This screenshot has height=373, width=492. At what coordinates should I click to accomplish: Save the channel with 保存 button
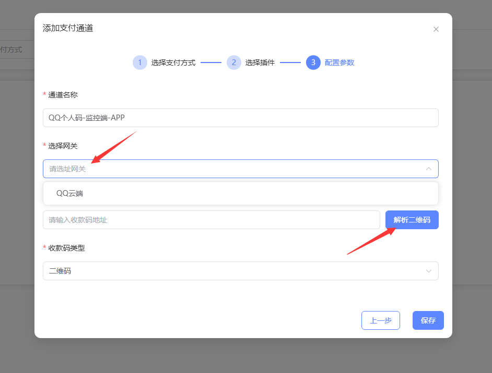click(428, 320)
